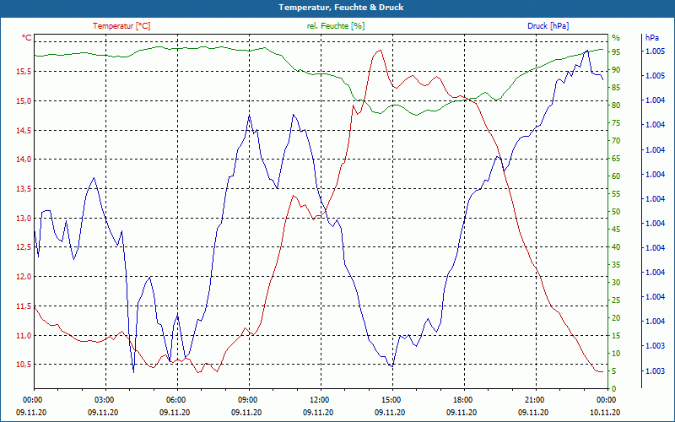Click the '80' tick on the humidity axis
This screenshot has height=422, width=675.
tap(616, 105)
